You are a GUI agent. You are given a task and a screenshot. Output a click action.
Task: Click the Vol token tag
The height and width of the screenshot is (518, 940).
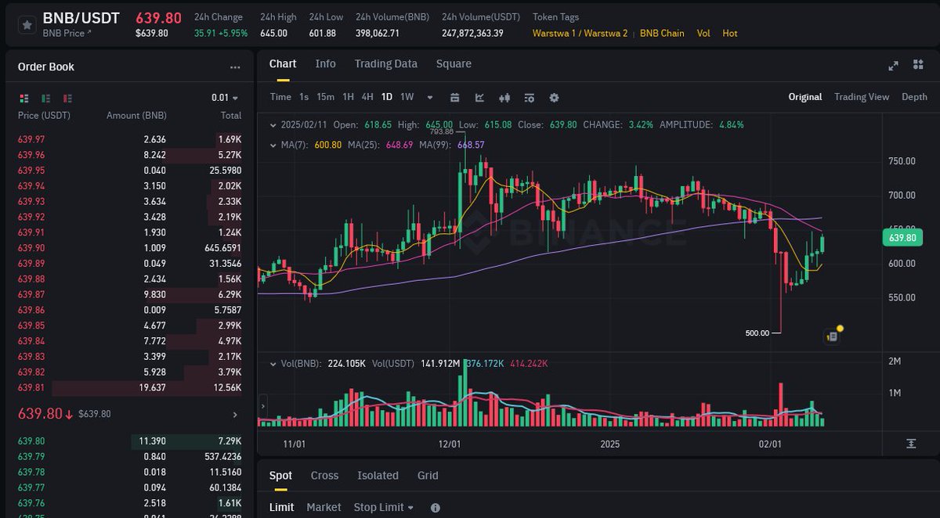[703, 34]
